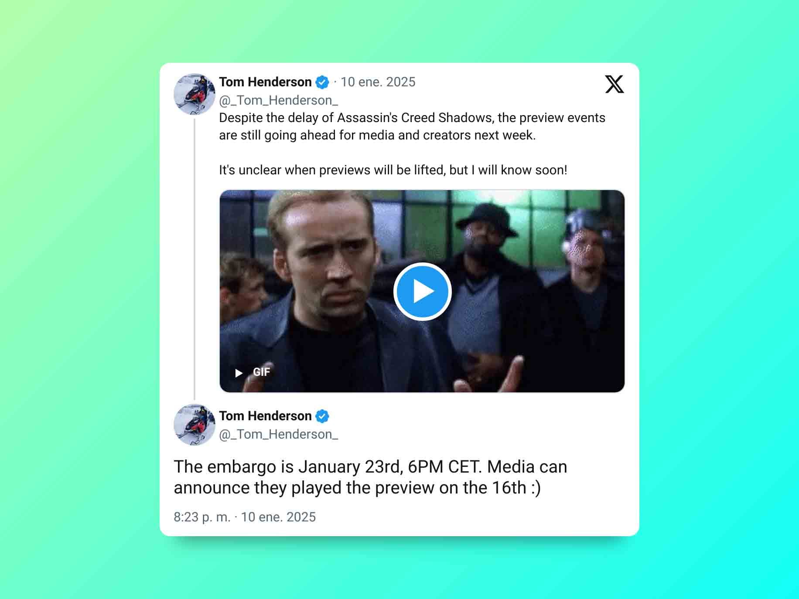Click the small GIF play indicator icon

pyautogui.click(x=239, y=373)
